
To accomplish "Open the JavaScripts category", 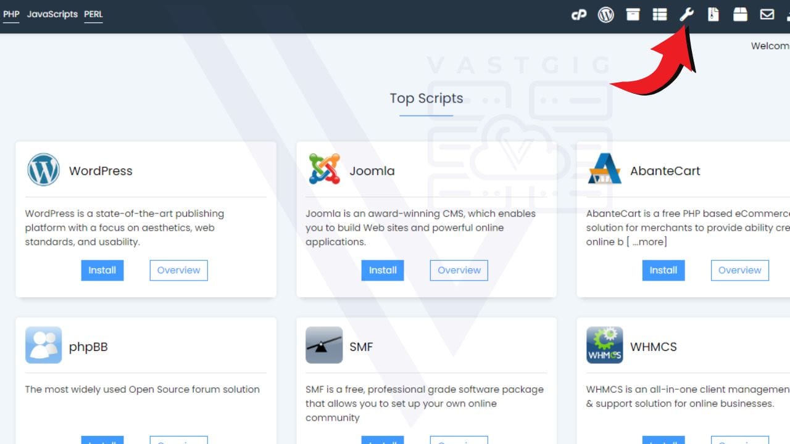I will [52, 14].
